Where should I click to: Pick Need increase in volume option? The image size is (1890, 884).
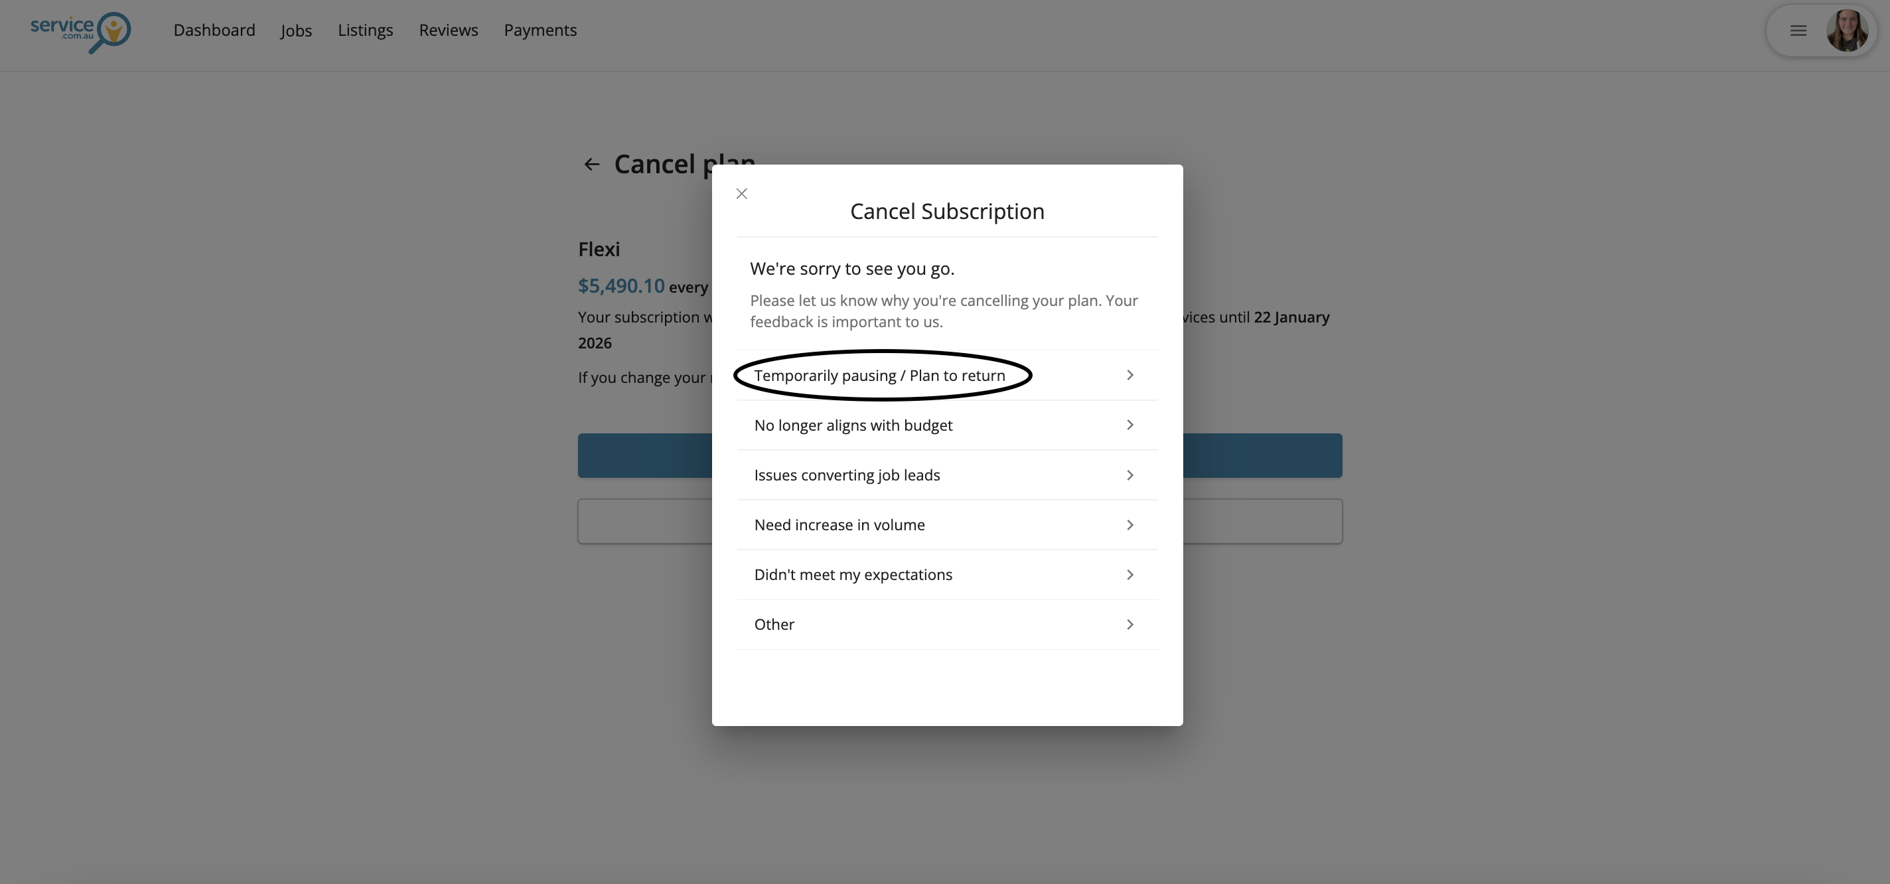[839, 525]
